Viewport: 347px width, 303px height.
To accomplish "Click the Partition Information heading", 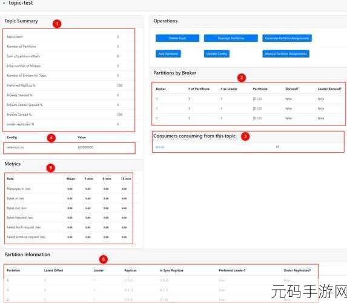I will (x=27, y=255).
